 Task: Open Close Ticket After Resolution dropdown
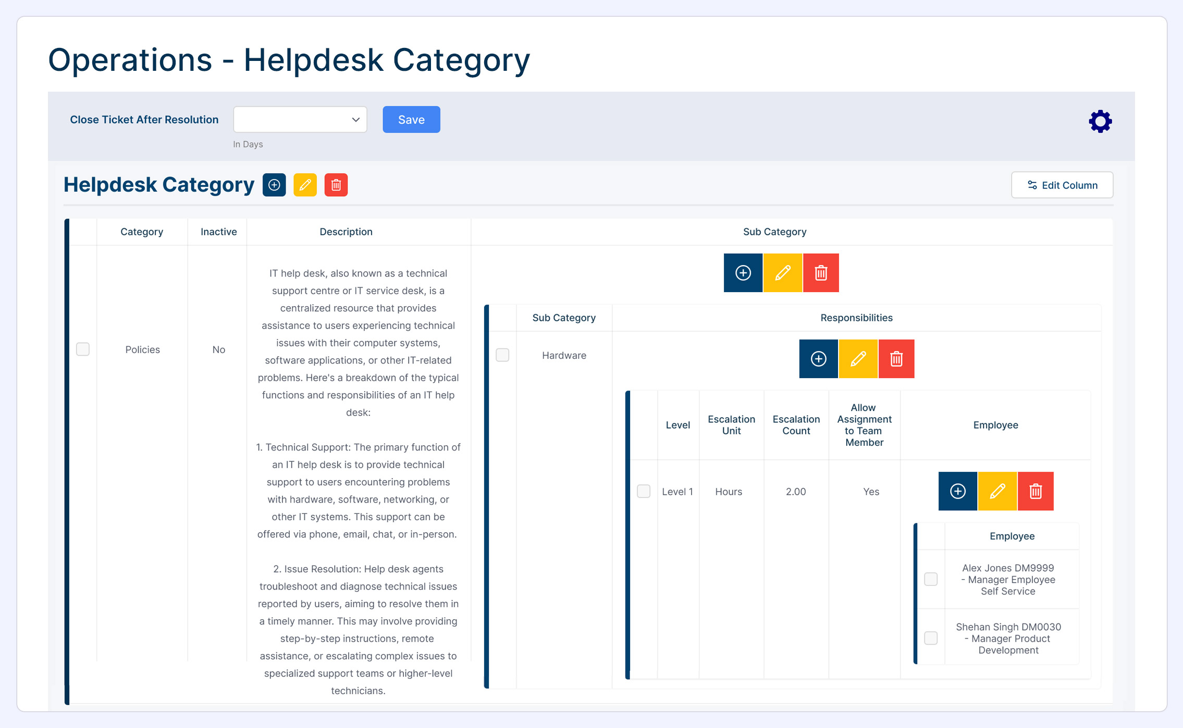pos(300,120)
